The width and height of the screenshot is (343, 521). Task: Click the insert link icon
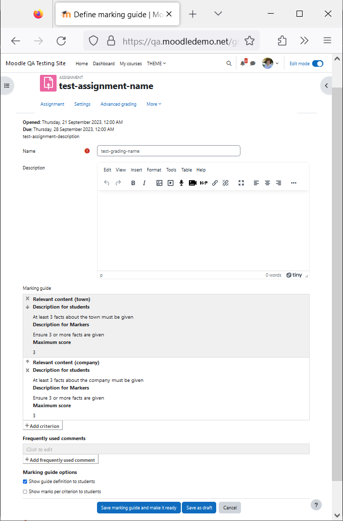(x=215, y=183)
